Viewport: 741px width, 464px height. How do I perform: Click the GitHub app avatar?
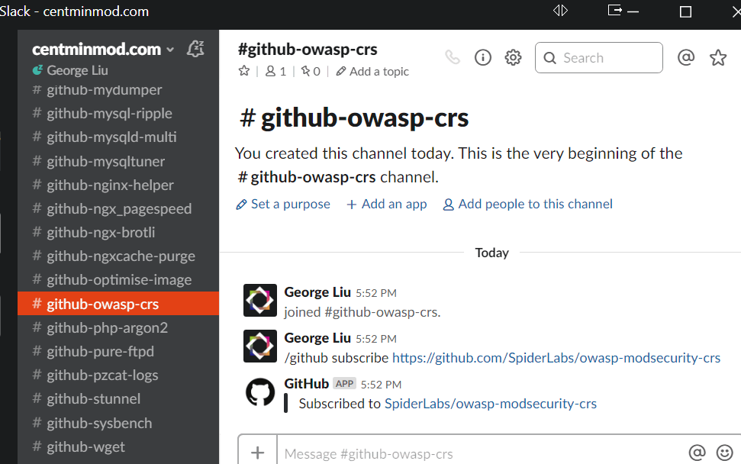tap(260, 391)
